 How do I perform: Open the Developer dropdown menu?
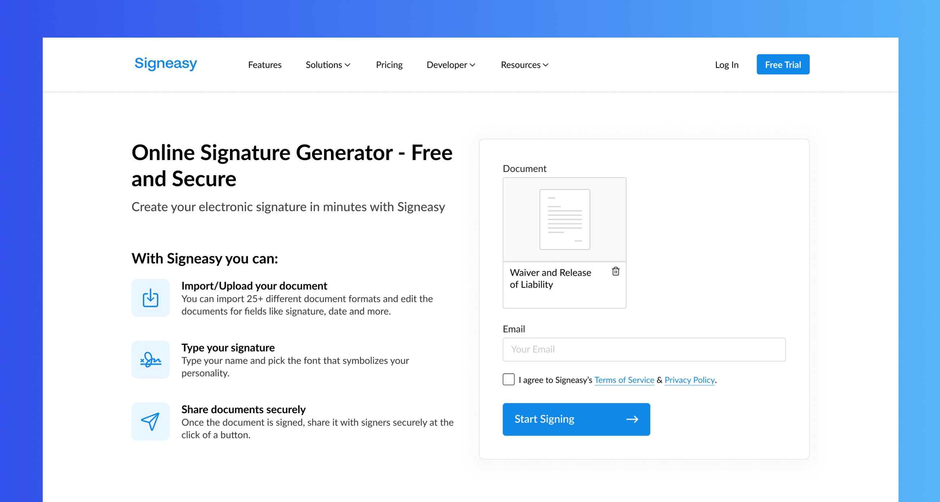(451, 65)
